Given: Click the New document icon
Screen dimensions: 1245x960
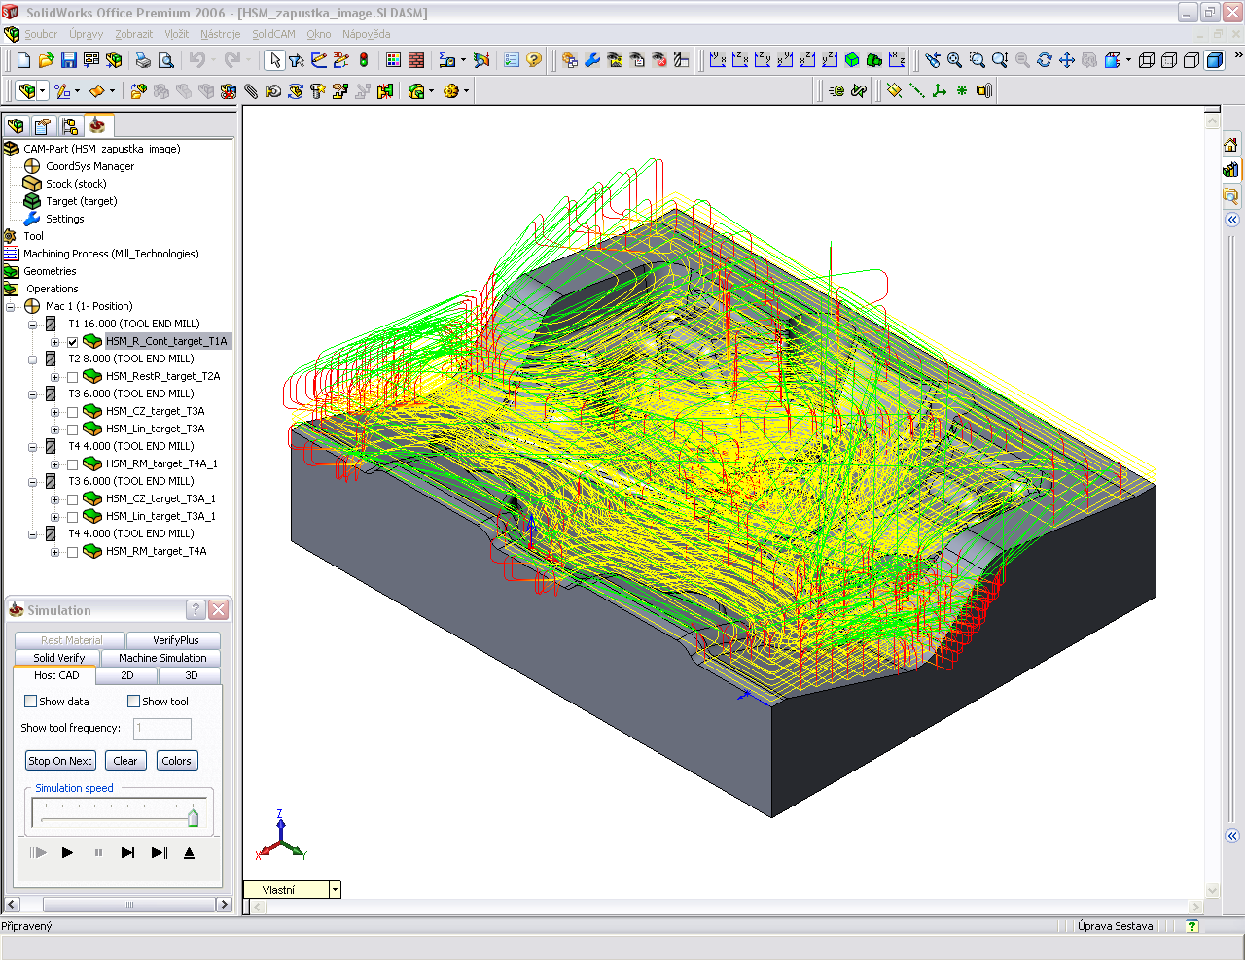Looking at the screenshot, I should click(x=24, y=60).
